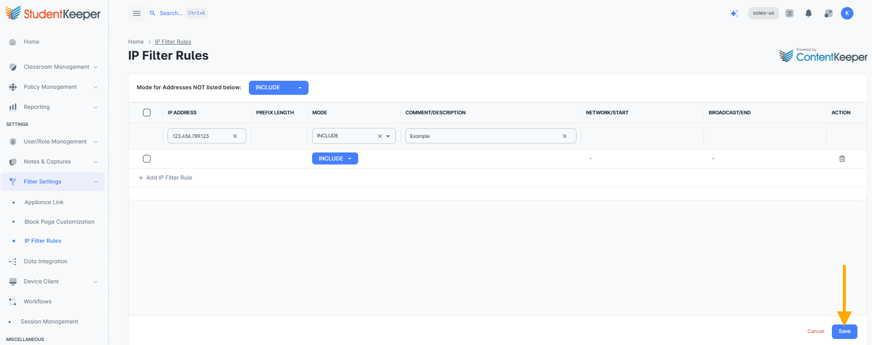The image size is (872, 345).
Task: Open Appliance Link menu item
Action: click(44, 203)
